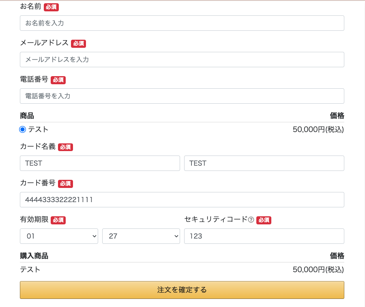Click the お名前 field label
The image size is (365, 307).
pos(30,6)
